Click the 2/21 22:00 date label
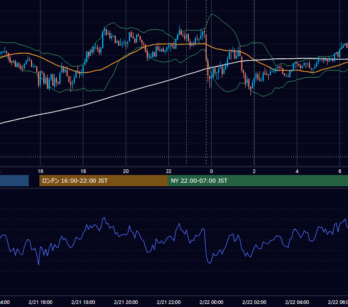Image resolution: width=348 pixels, height=307 pixels. click(x=169, y=302)
